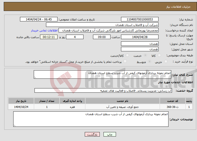Click the نوع فرآیند خرید label
197x141 pixels.
[183, 62]
